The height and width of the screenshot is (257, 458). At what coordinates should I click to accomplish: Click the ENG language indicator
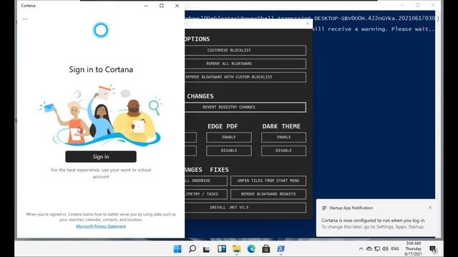click(x=395, y=249)
